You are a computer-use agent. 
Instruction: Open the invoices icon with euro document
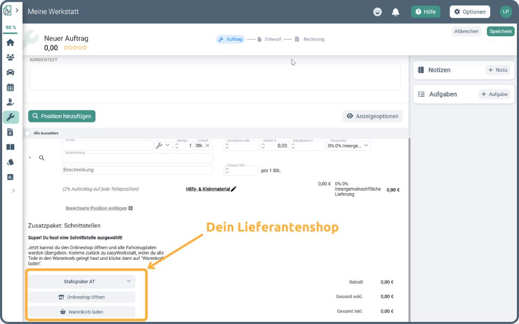click(10, 132)
